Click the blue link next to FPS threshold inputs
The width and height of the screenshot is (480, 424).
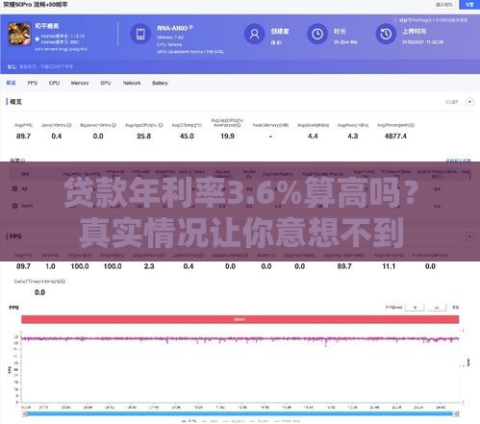(x=455, y=308)
